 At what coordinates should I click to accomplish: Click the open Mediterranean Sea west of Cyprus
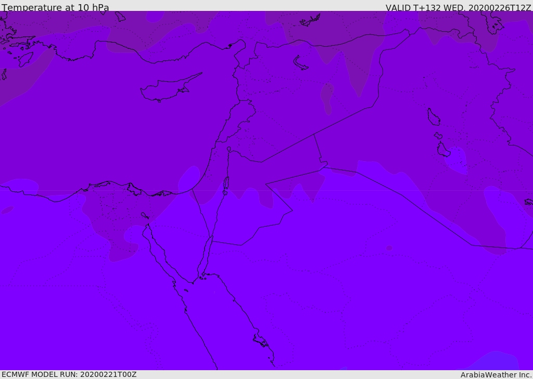(x=78, y=114)
